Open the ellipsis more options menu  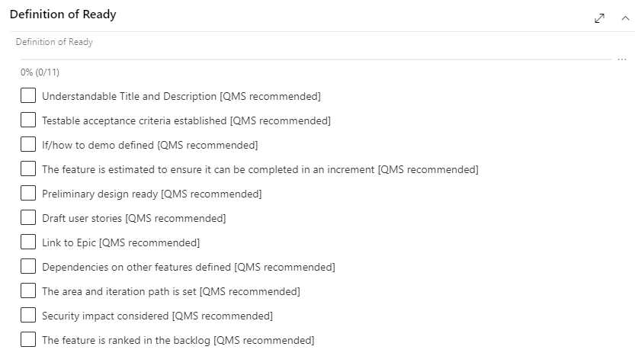(x=622, y=59)
